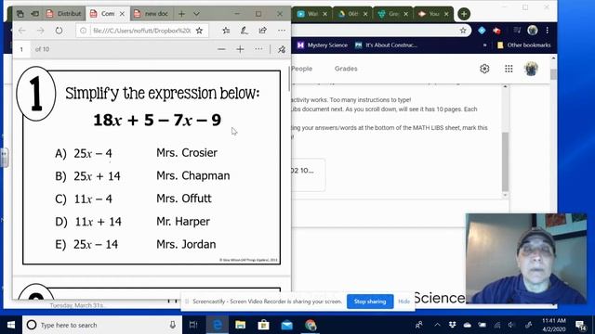The image size is (595, 334).
Task: Open the attached file card labeled 02 10...
Action: pyautogui.click(x=308, y=174)
